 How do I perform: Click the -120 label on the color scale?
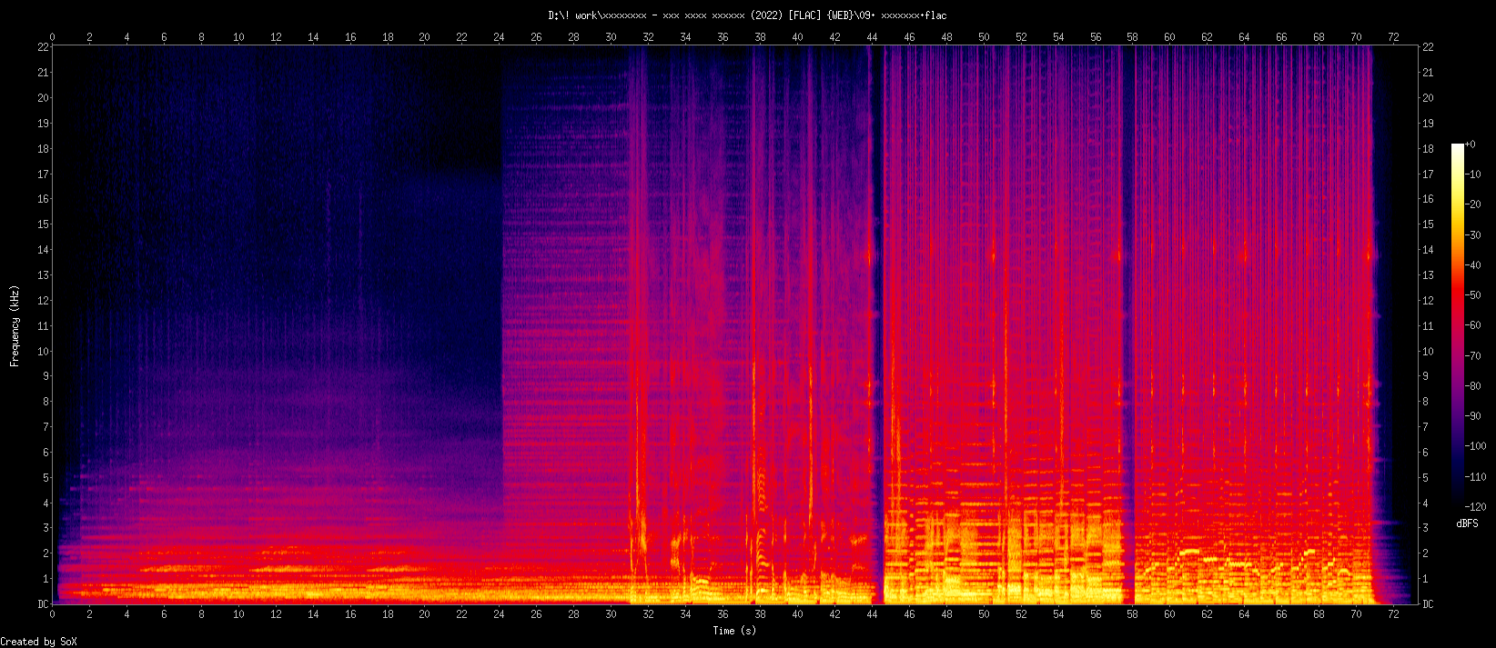click(1474, 506)
